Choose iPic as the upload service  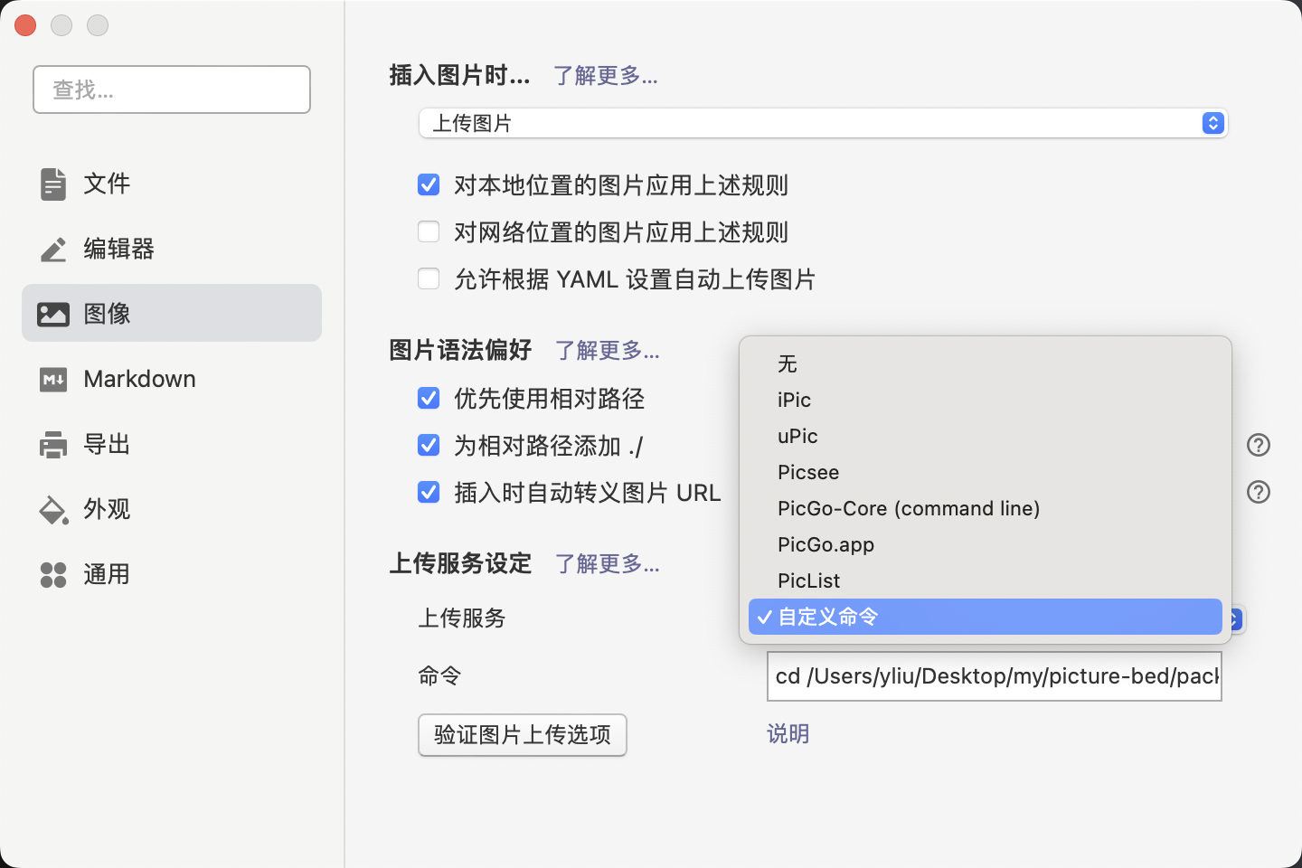tap(793, 400)
